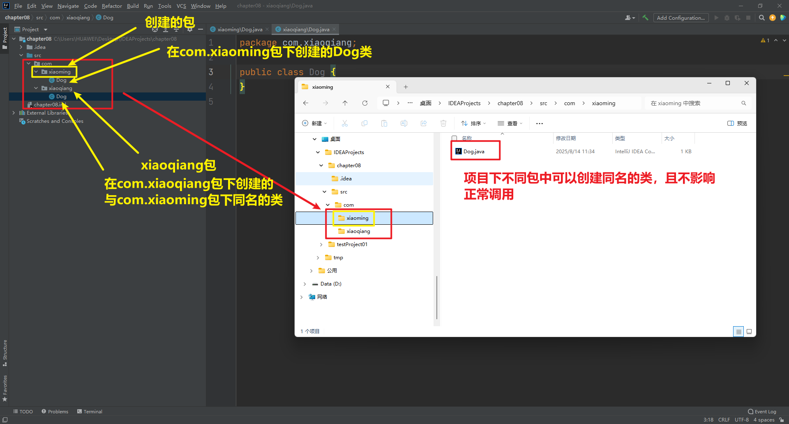Click 新建 to create new item
This screenshot has height=424, width=789.
click(314, 123)
